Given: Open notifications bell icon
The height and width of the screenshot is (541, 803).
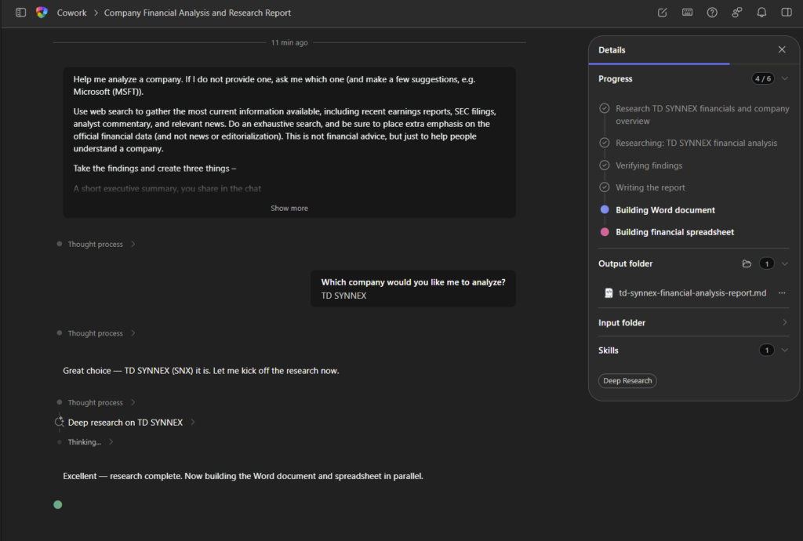Looking at the screenshot, I should tap(761, 13).
